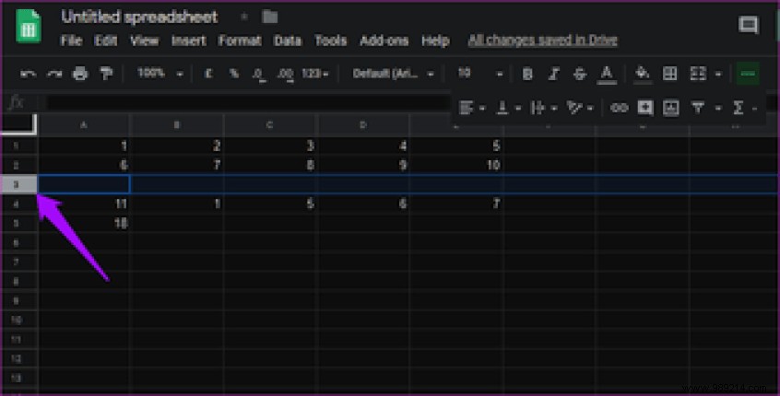Toggle italic formatting

[553, 74]
